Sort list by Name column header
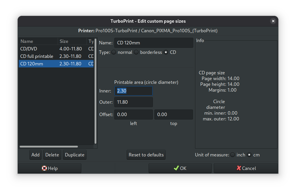The image size is (296, 193). [x=38, y=41]
